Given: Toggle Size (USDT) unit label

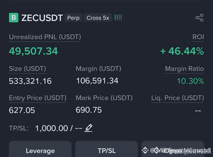Looking at the screenshot, I should [27, 69].
